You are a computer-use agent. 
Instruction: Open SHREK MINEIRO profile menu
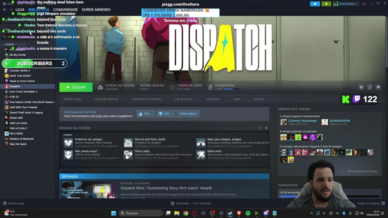point(96,10)
